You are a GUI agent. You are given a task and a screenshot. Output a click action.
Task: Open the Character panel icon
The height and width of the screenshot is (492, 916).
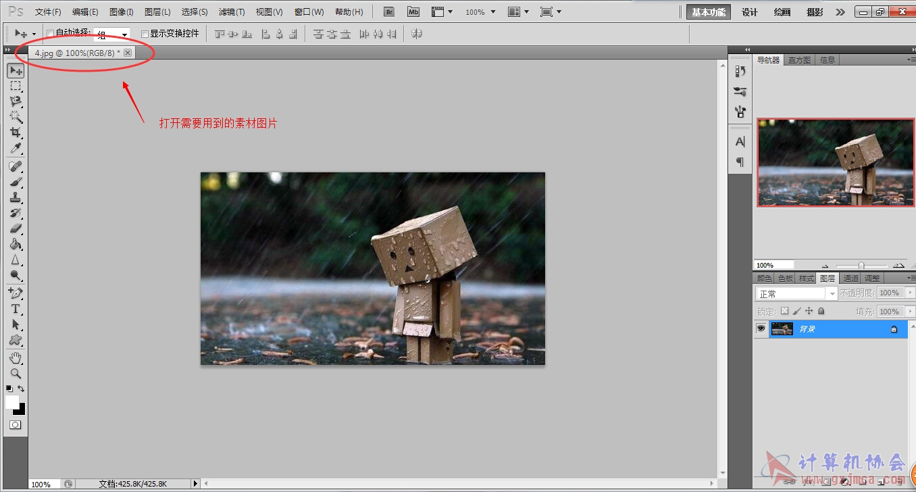tap(740, 141)
